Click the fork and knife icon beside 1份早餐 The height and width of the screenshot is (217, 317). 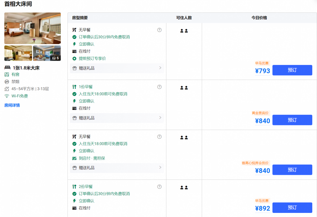tap(74, 87)
